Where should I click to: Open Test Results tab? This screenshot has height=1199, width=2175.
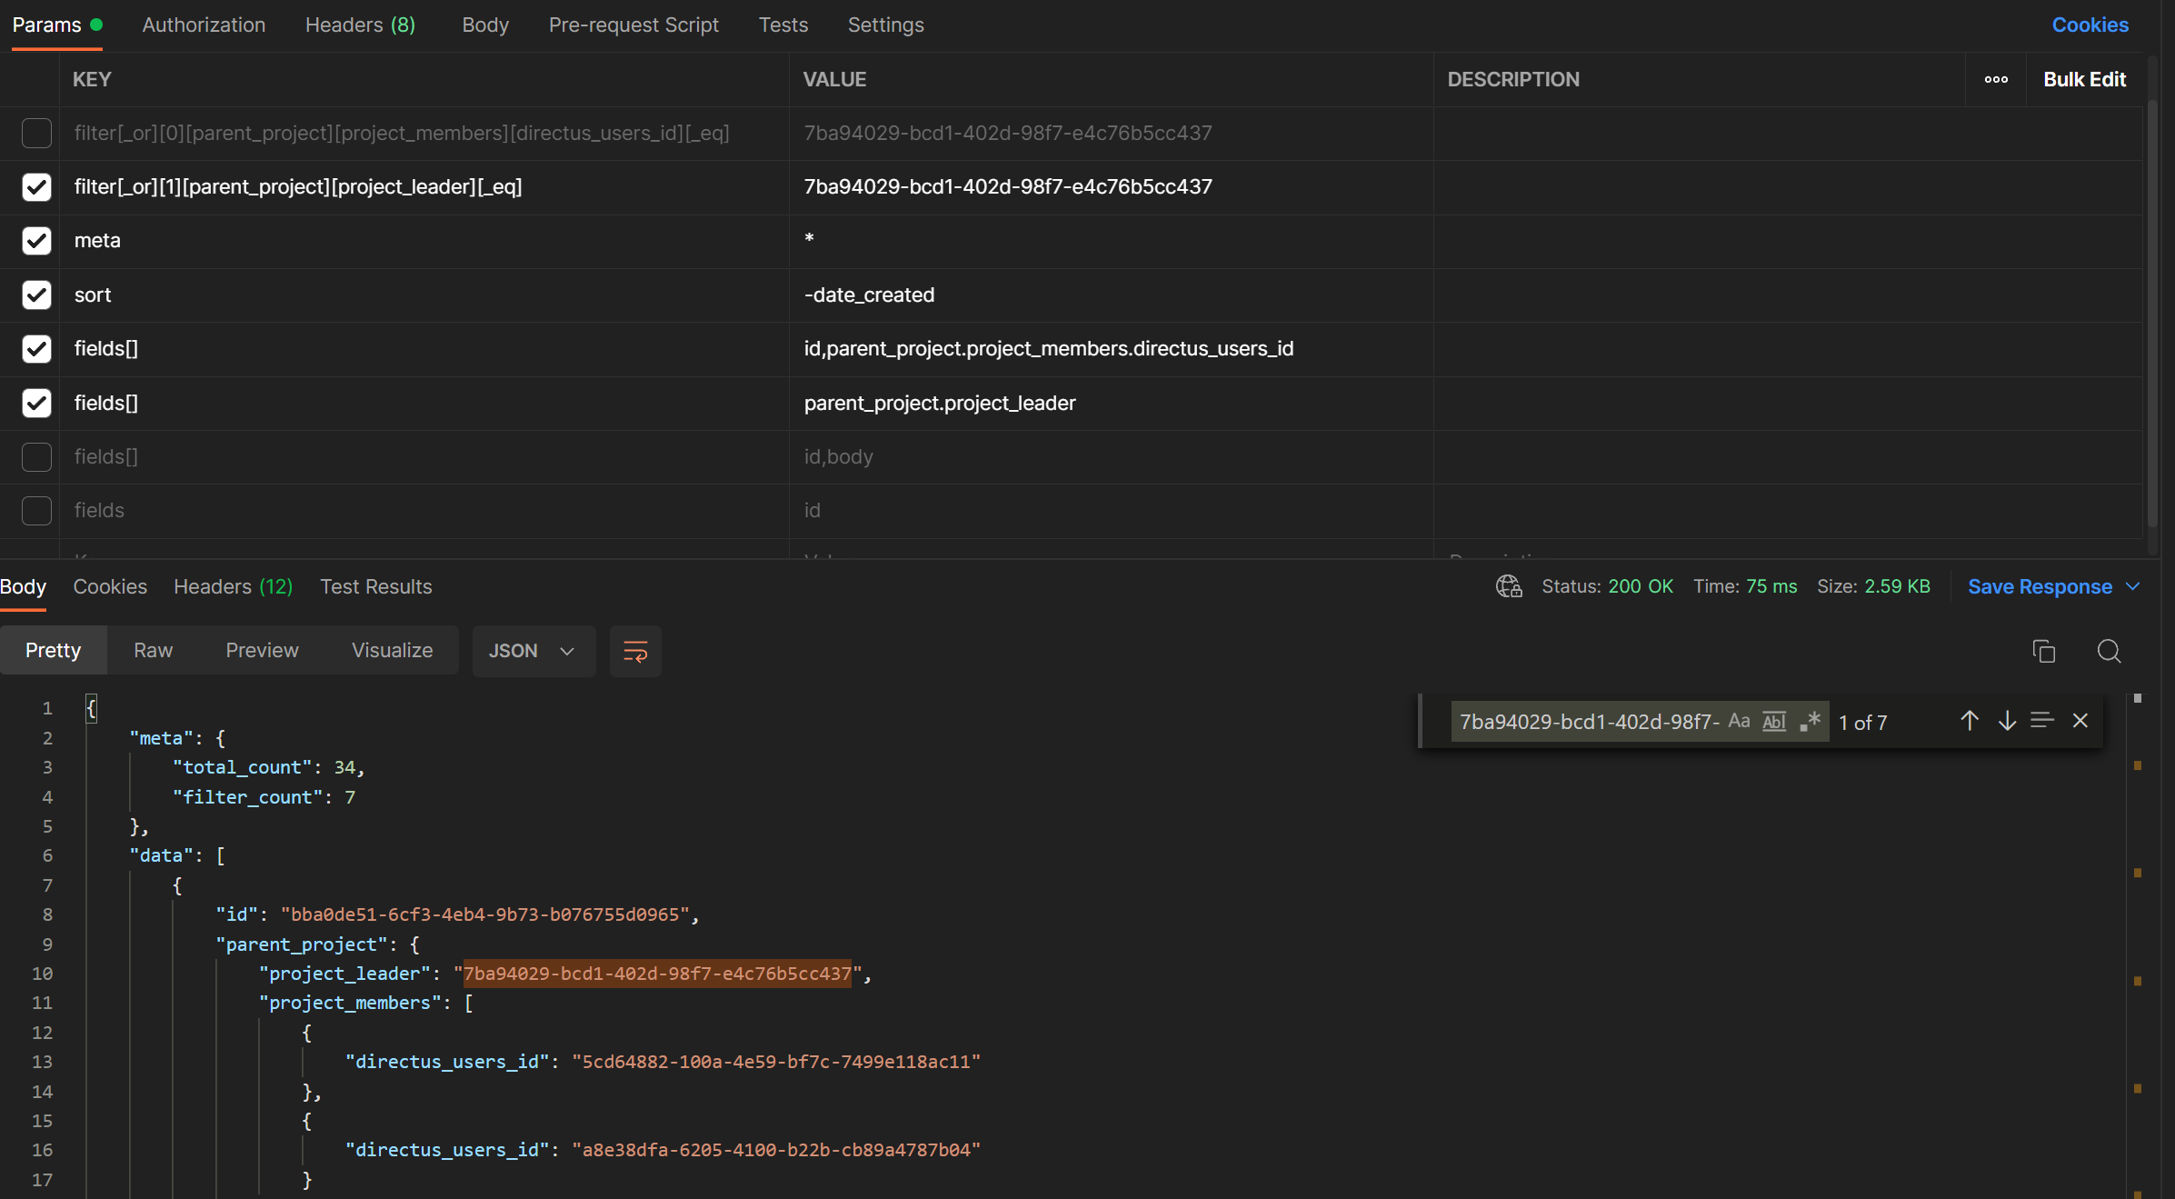pyautogui.click(x=376, y=586)
